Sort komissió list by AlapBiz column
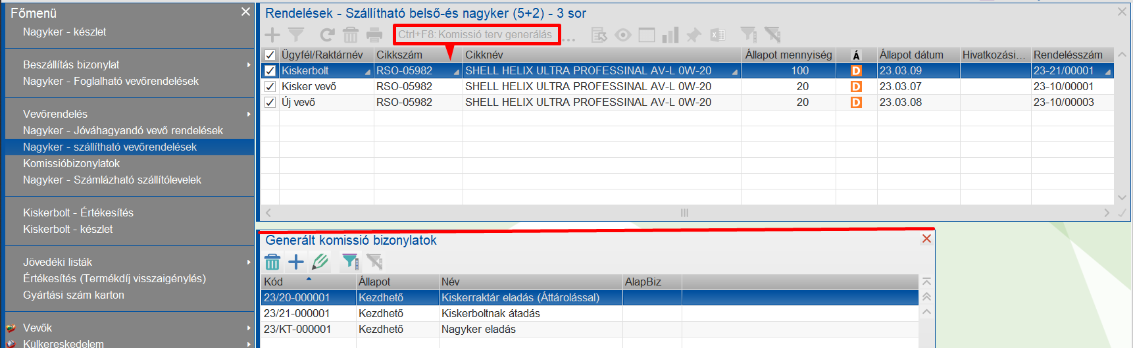 point(652,282)
